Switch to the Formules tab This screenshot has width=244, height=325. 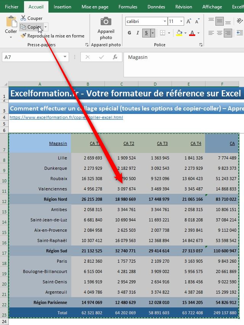point(128,6)
